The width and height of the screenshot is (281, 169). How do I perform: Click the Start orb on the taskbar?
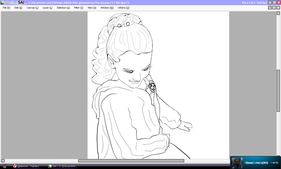(5, 166)
